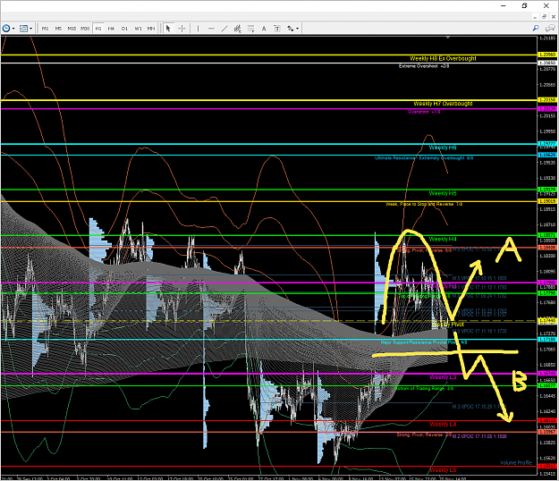Click the 'Weekly H6' level label
Viewport: 559px width, 481px height.
pos(443,148)
